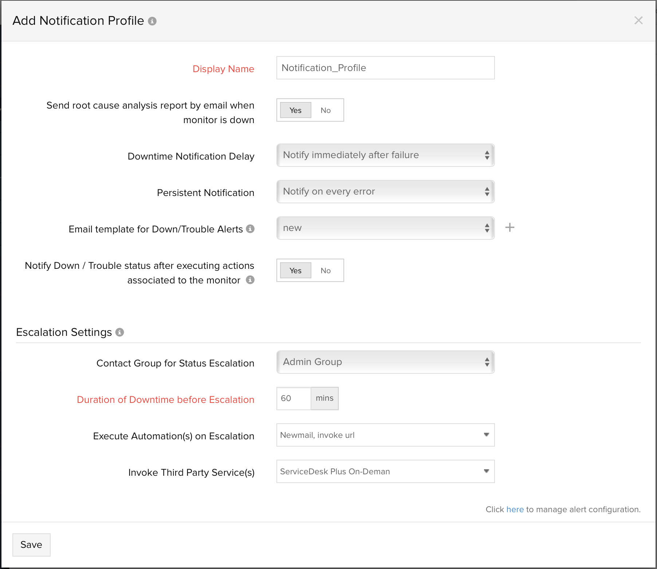The height and width of the screenshot is (569, 657).
Task: Click plus icon to add email template
Action: [510, 228]
